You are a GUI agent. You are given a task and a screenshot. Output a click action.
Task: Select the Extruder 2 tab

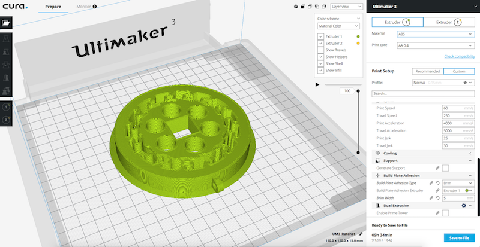[449, 22]
